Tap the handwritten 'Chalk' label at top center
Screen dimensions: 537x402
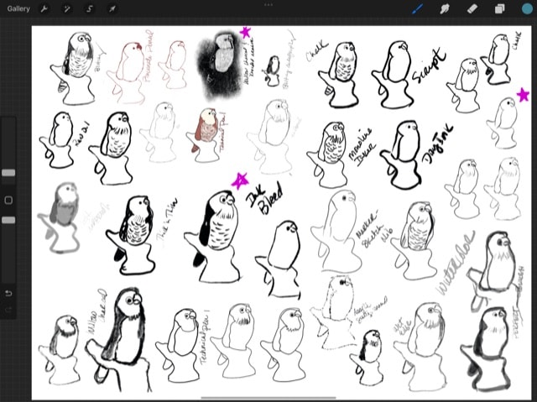tap(316, 52)
